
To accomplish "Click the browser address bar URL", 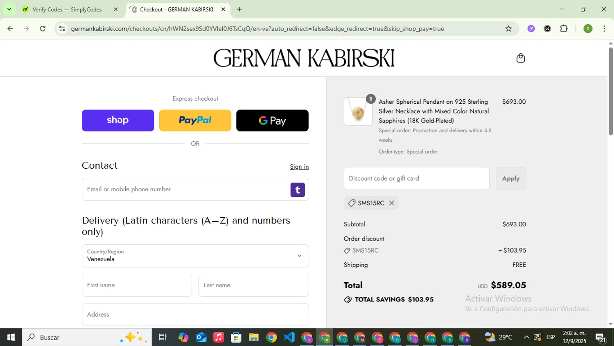I will 257,29.
